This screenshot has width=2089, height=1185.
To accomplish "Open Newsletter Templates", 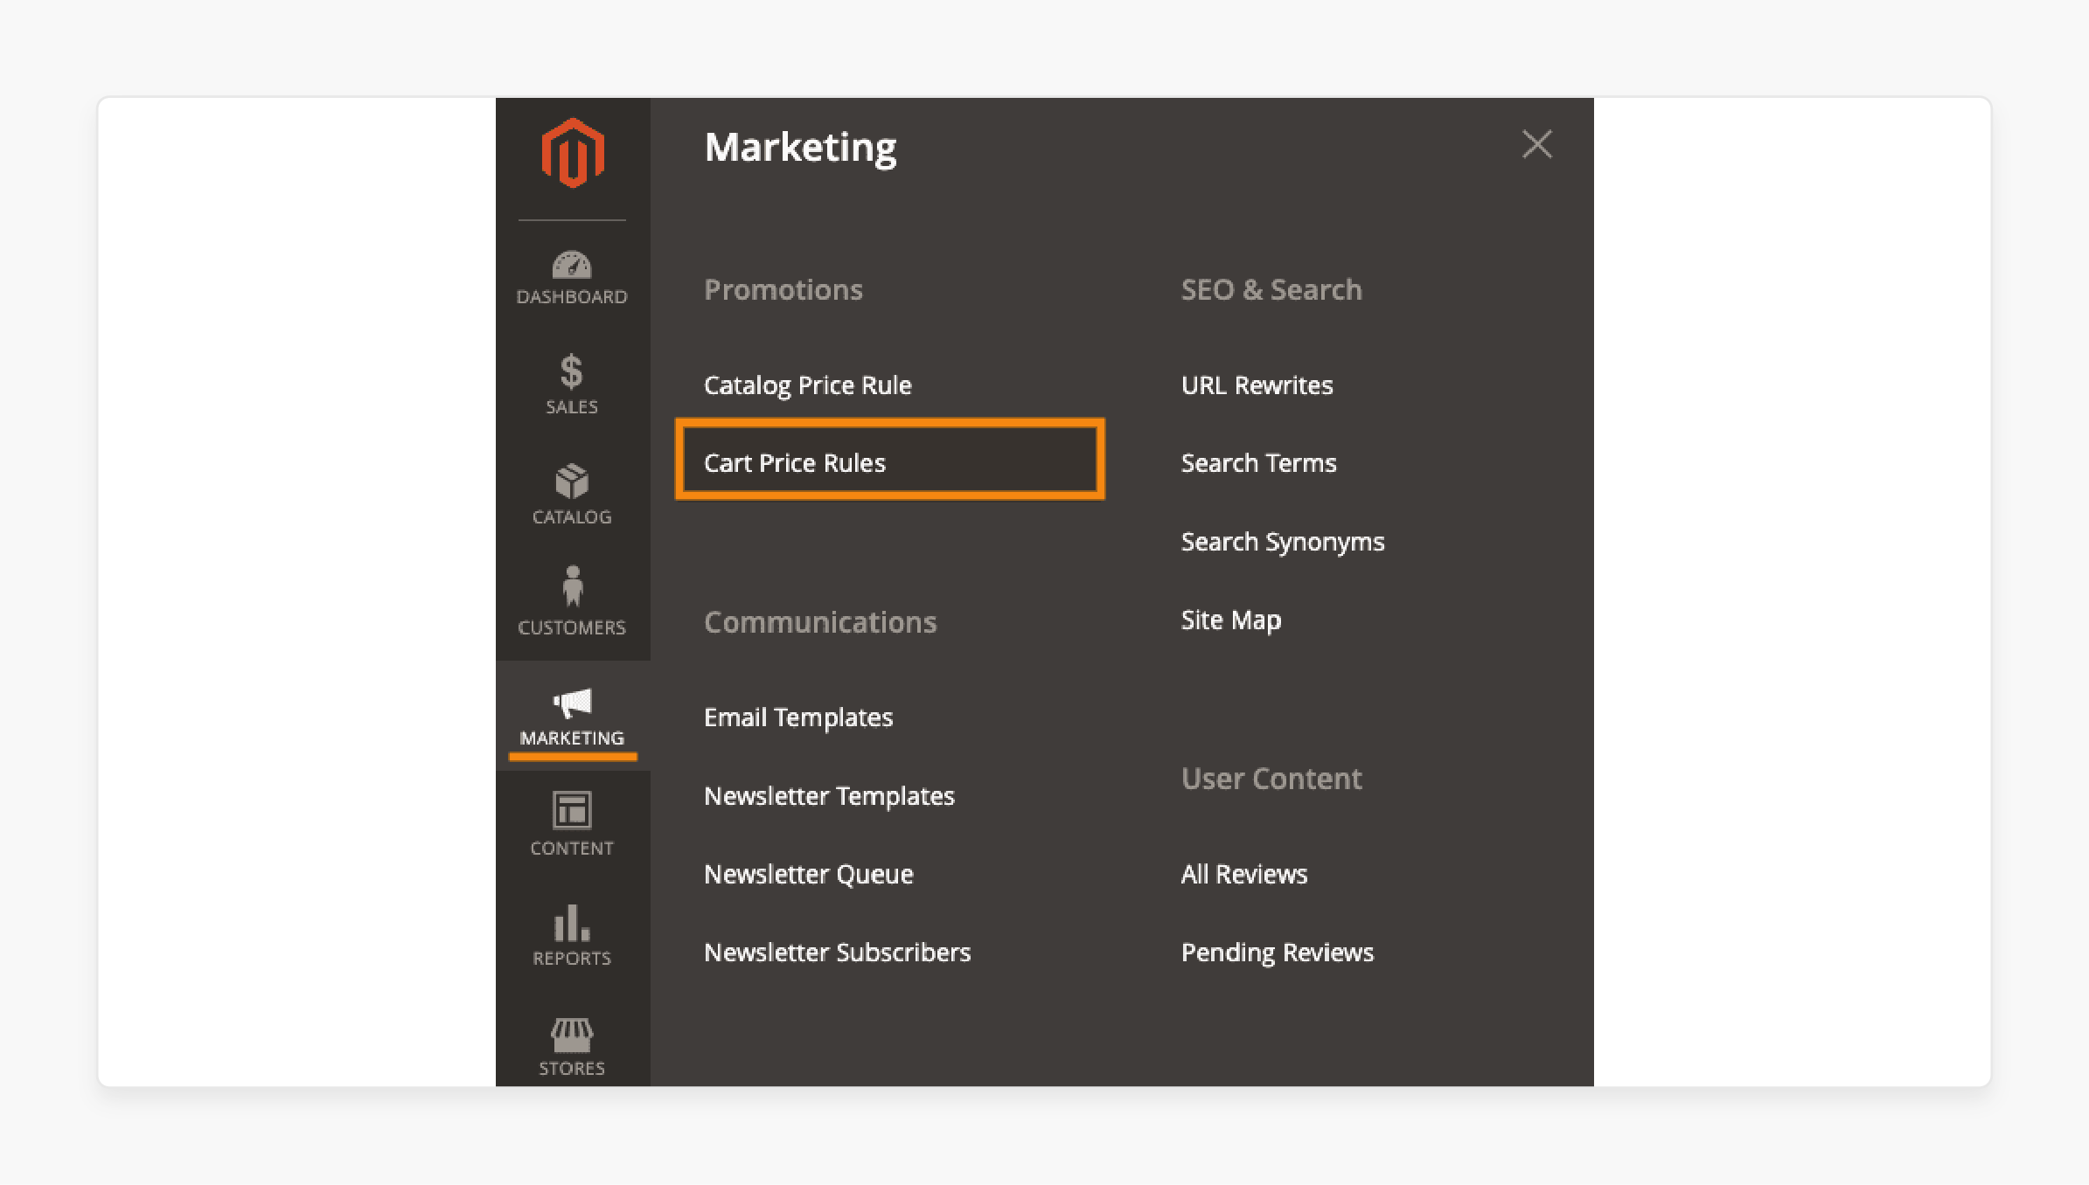I will click(829, 796).
